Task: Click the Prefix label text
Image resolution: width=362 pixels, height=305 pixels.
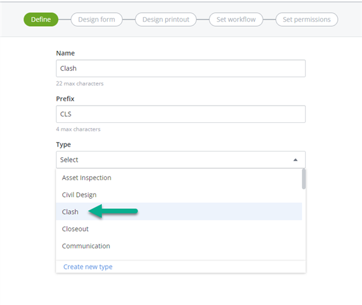Action: pyautogui.click(x=65, y=99)
